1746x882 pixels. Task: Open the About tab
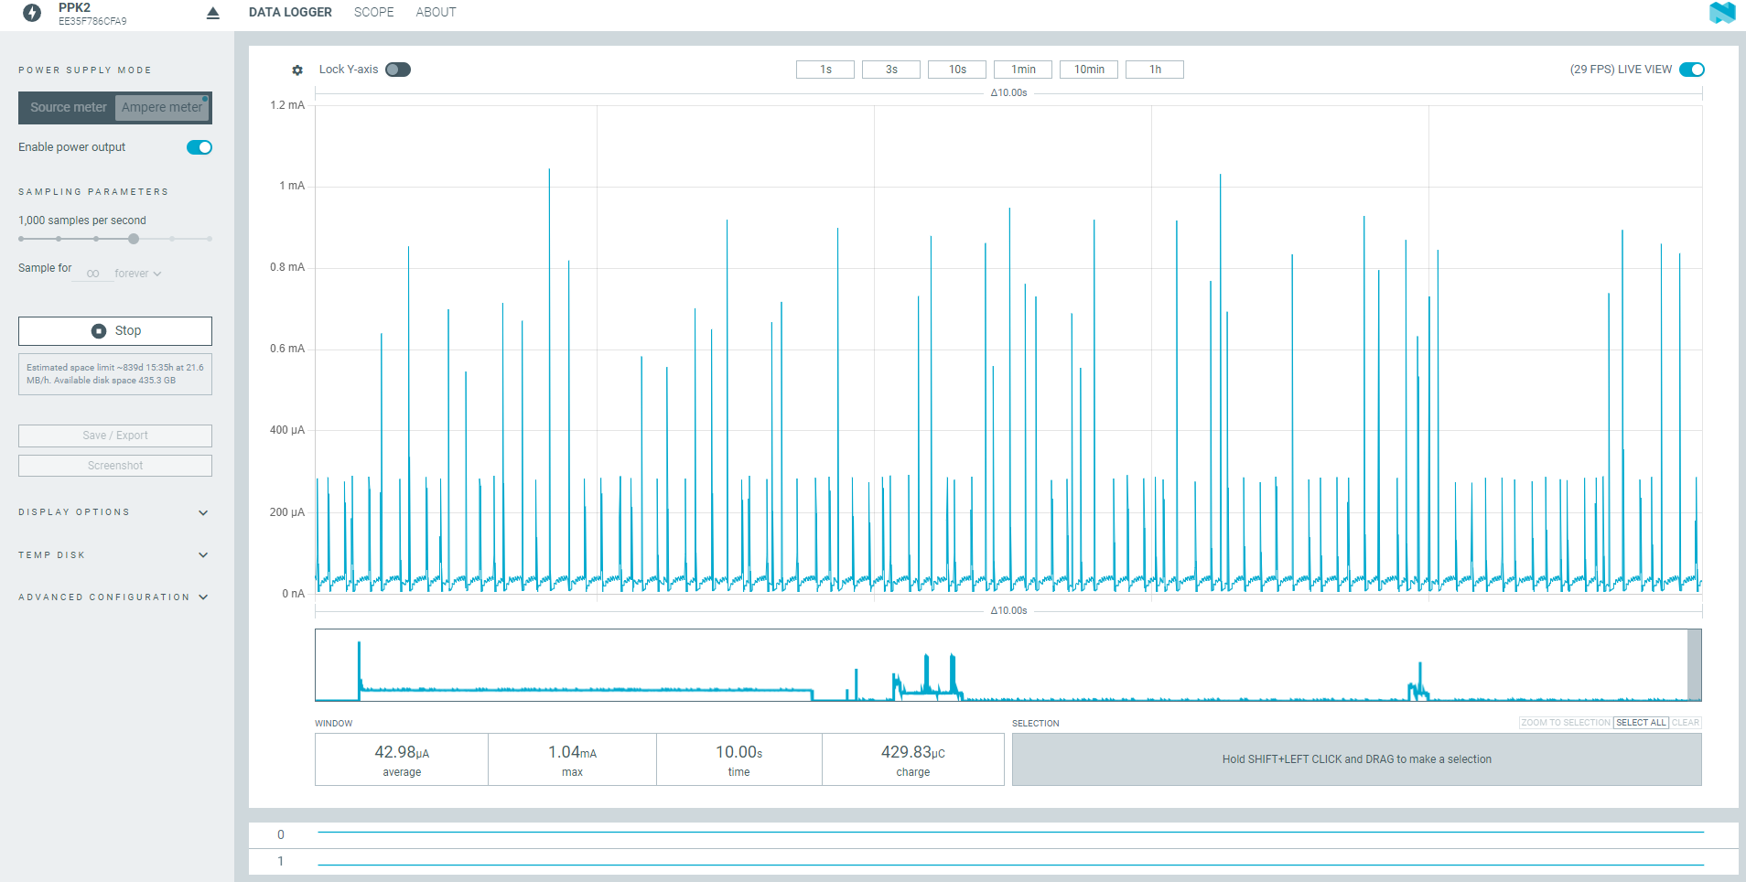436,13
